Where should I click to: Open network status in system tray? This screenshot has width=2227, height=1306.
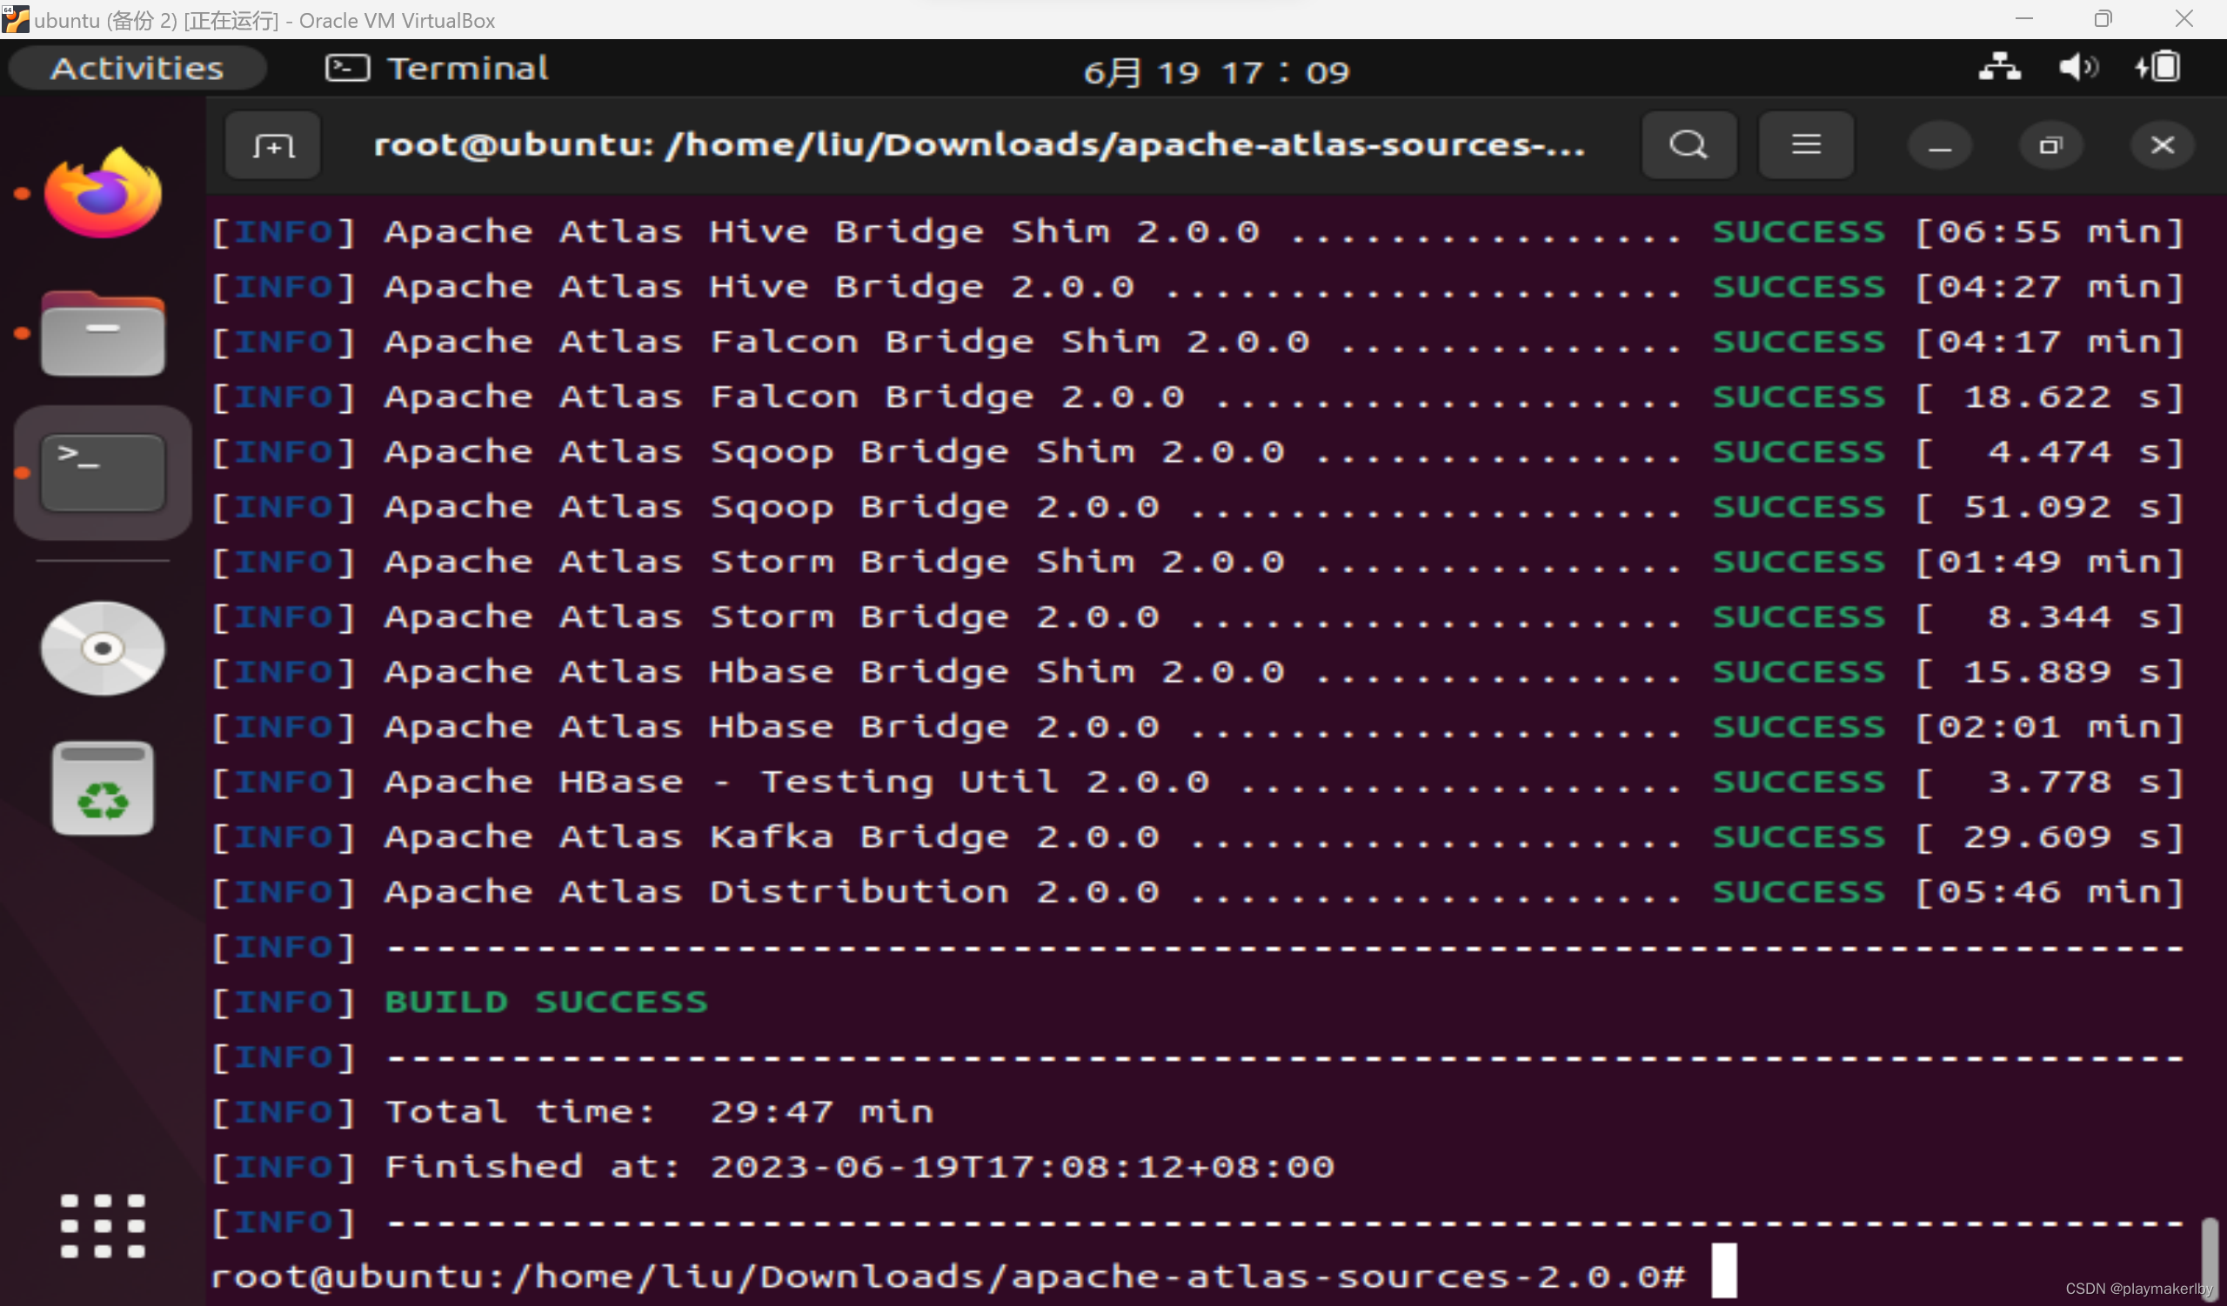coord(1999,68)
